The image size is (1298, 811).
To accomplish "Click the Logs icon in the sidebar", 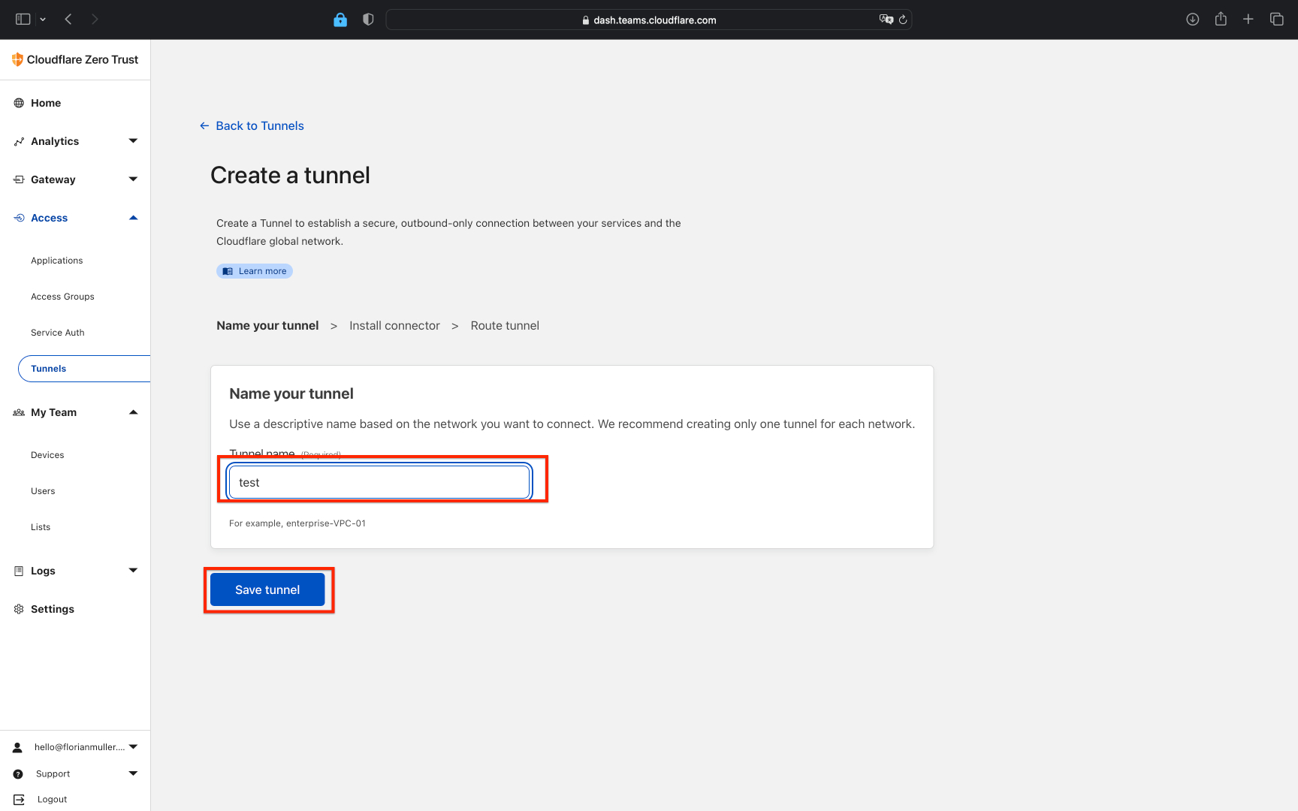I will click(x=19, y=571).
